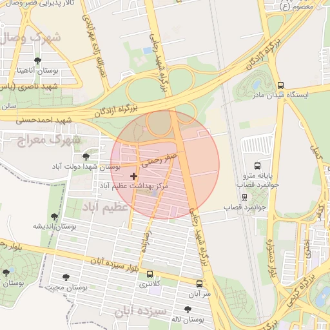Image resolution: width=330 pixels, height=330 pixels.
Task: Click the Boostan Laleh tree icon
Action: (x=188, y=309)
